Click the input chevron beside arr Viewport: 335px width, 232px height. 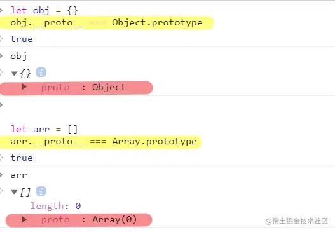point(1,175)
